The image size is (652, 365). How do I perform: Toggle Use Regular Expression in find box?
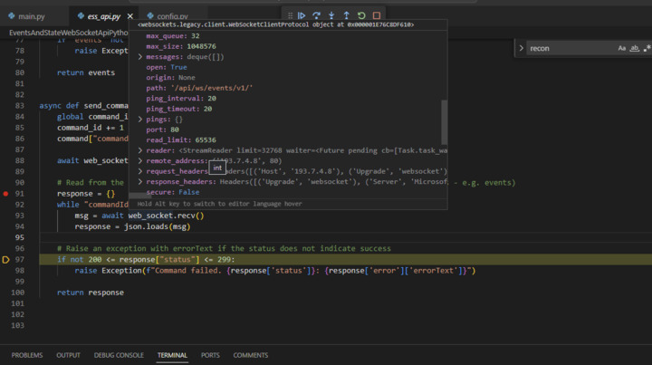pyautogui.click(x=647, y=48)
